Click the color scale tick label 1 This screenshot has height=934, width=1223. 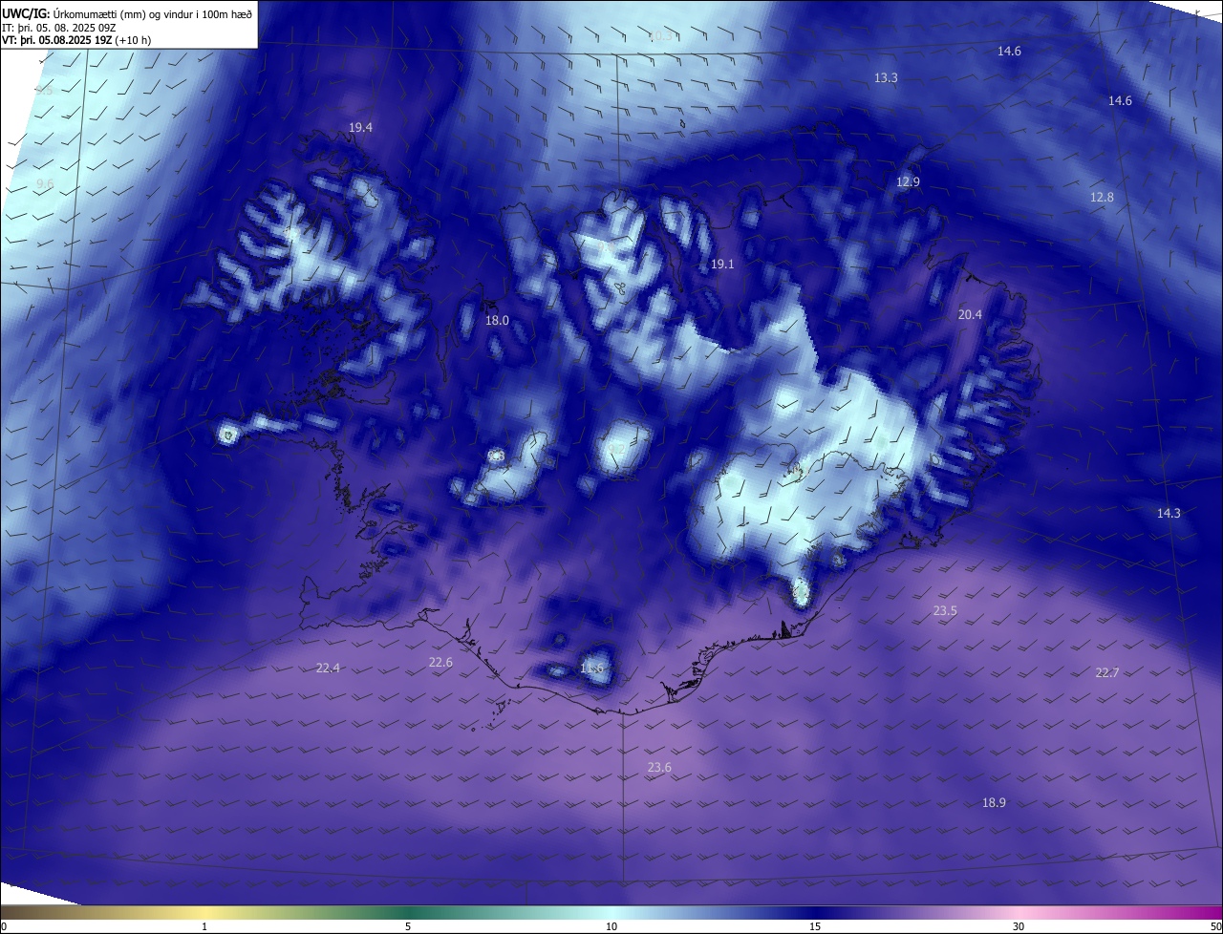(204, 926)
